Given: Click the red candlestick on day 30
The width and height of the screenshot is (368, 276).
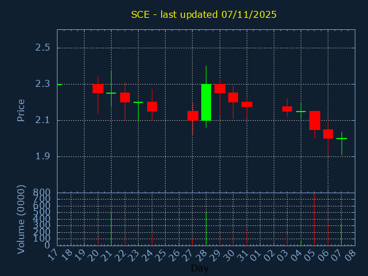Looking at the screenshot, I should [x=233, y=97].
